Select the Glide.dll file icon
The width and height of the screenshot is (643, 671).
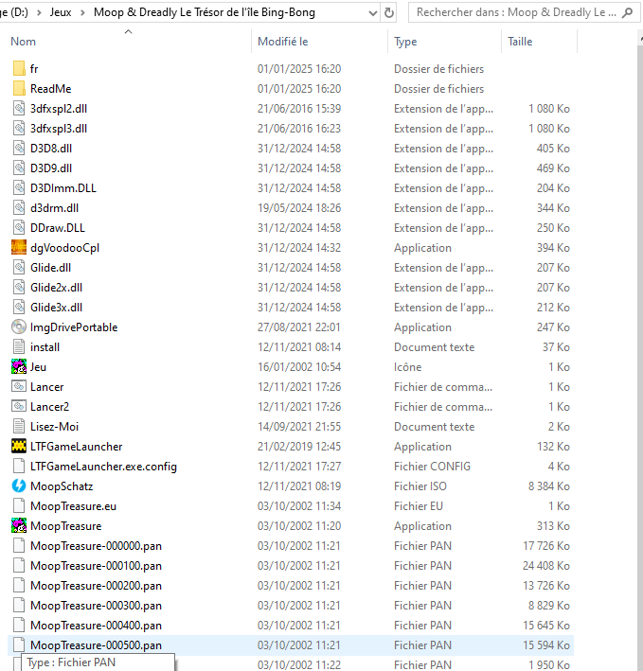pos(19,268)
